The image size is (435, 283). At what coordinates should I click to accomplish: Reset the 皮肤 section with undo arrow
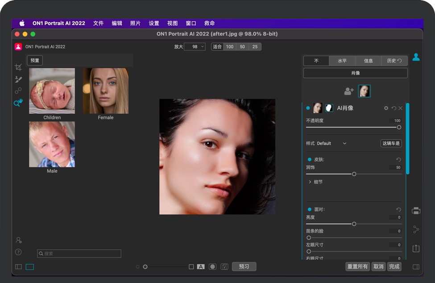click(398, 159)
